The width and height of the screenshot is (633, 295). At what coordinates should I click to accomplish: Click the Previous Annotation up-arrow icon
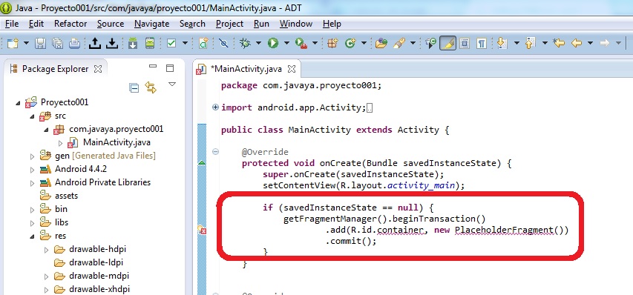tap(530, 43)
